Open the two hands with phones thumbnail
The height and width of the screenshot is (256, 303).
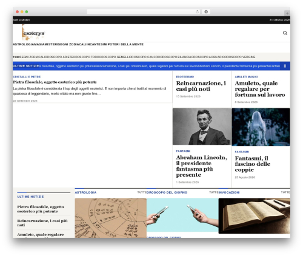pos(182,215)
